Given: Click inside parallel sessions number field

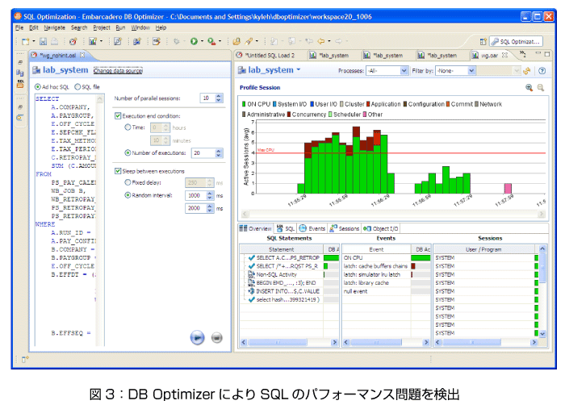Looking at the screenshot, I should pos(207,98).
